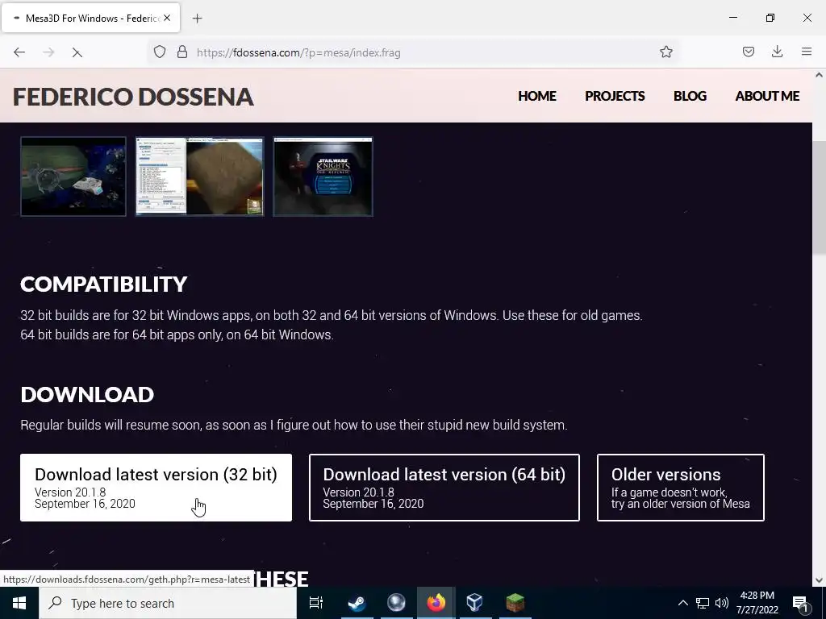The image size is (826, 619).
Task: Open Task View on the taskbar
Action: [x=316, y=603]
